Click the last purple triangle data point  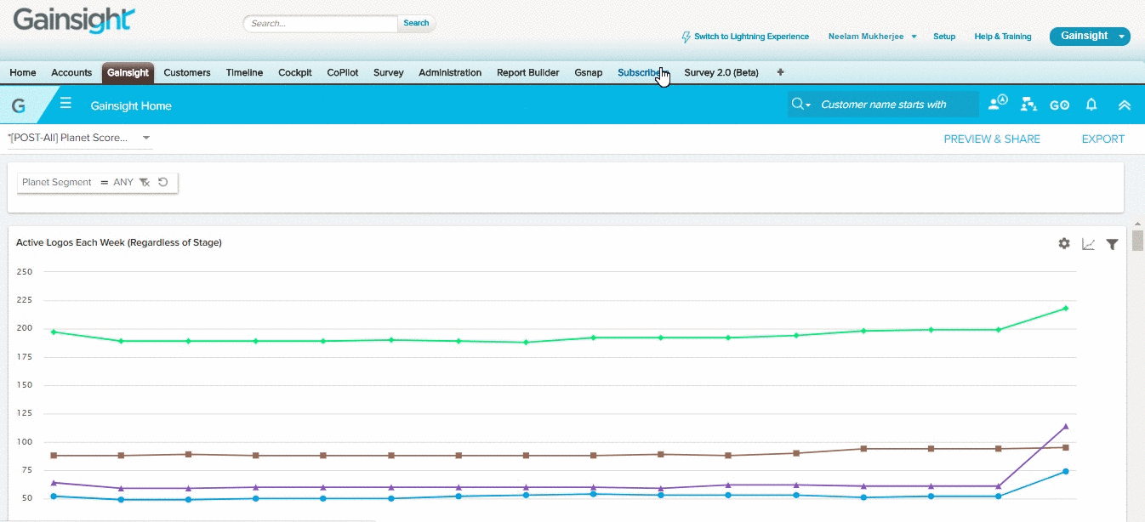pyautogui.click(x=1065, y=427)
